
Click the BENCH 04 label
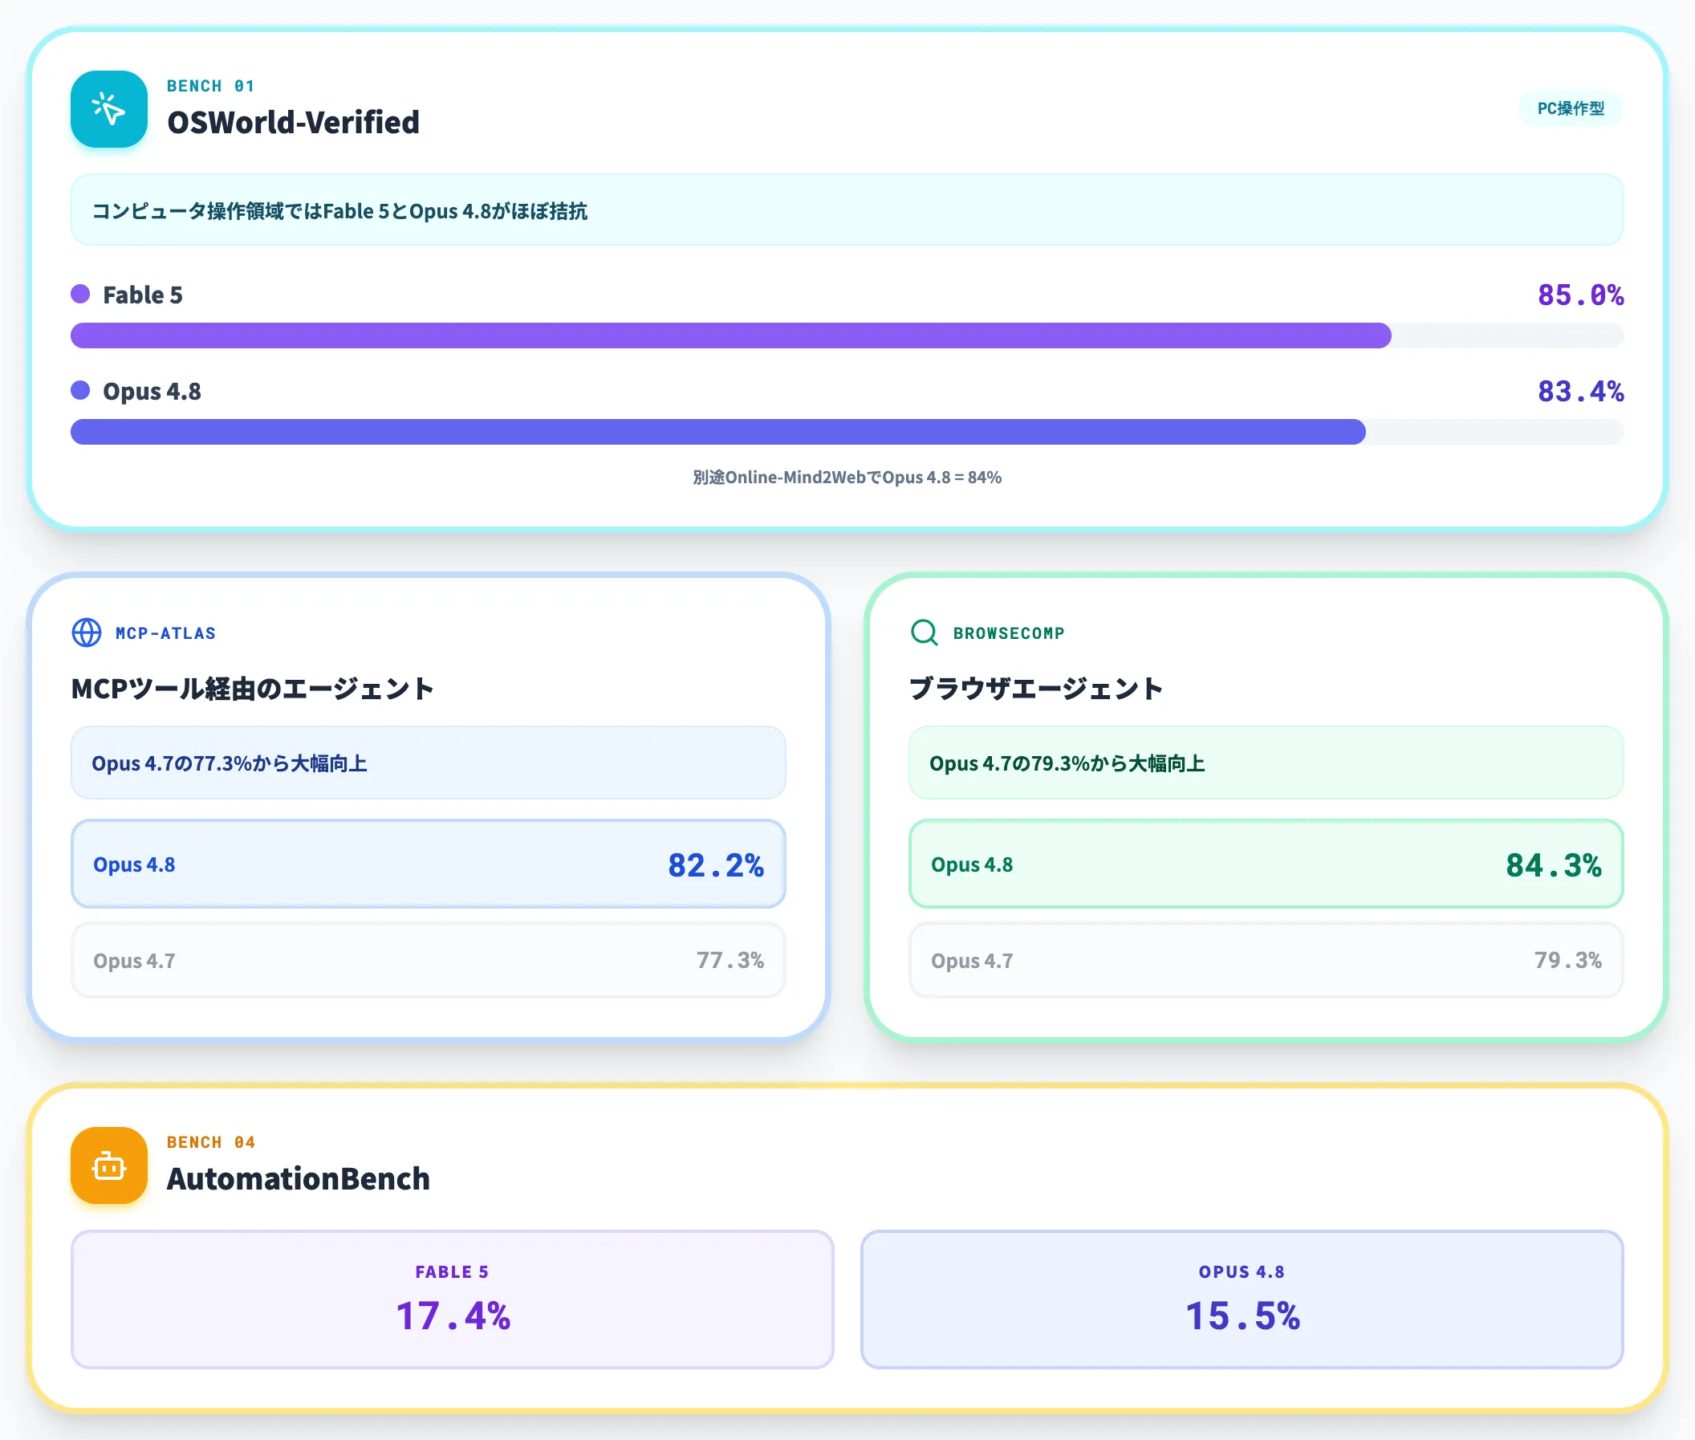[x=211, y=1142]
